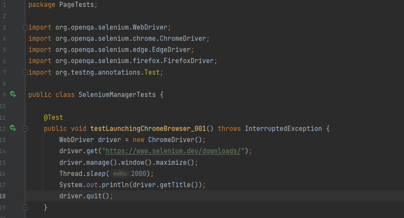Click System.out.println statement
The width and height of the screenshot is (404, 218).
coord(132,185)
